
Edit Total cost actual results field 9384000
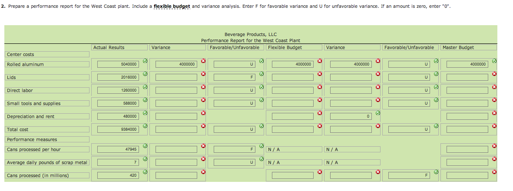pyautogui.click(x=117, y=129)
